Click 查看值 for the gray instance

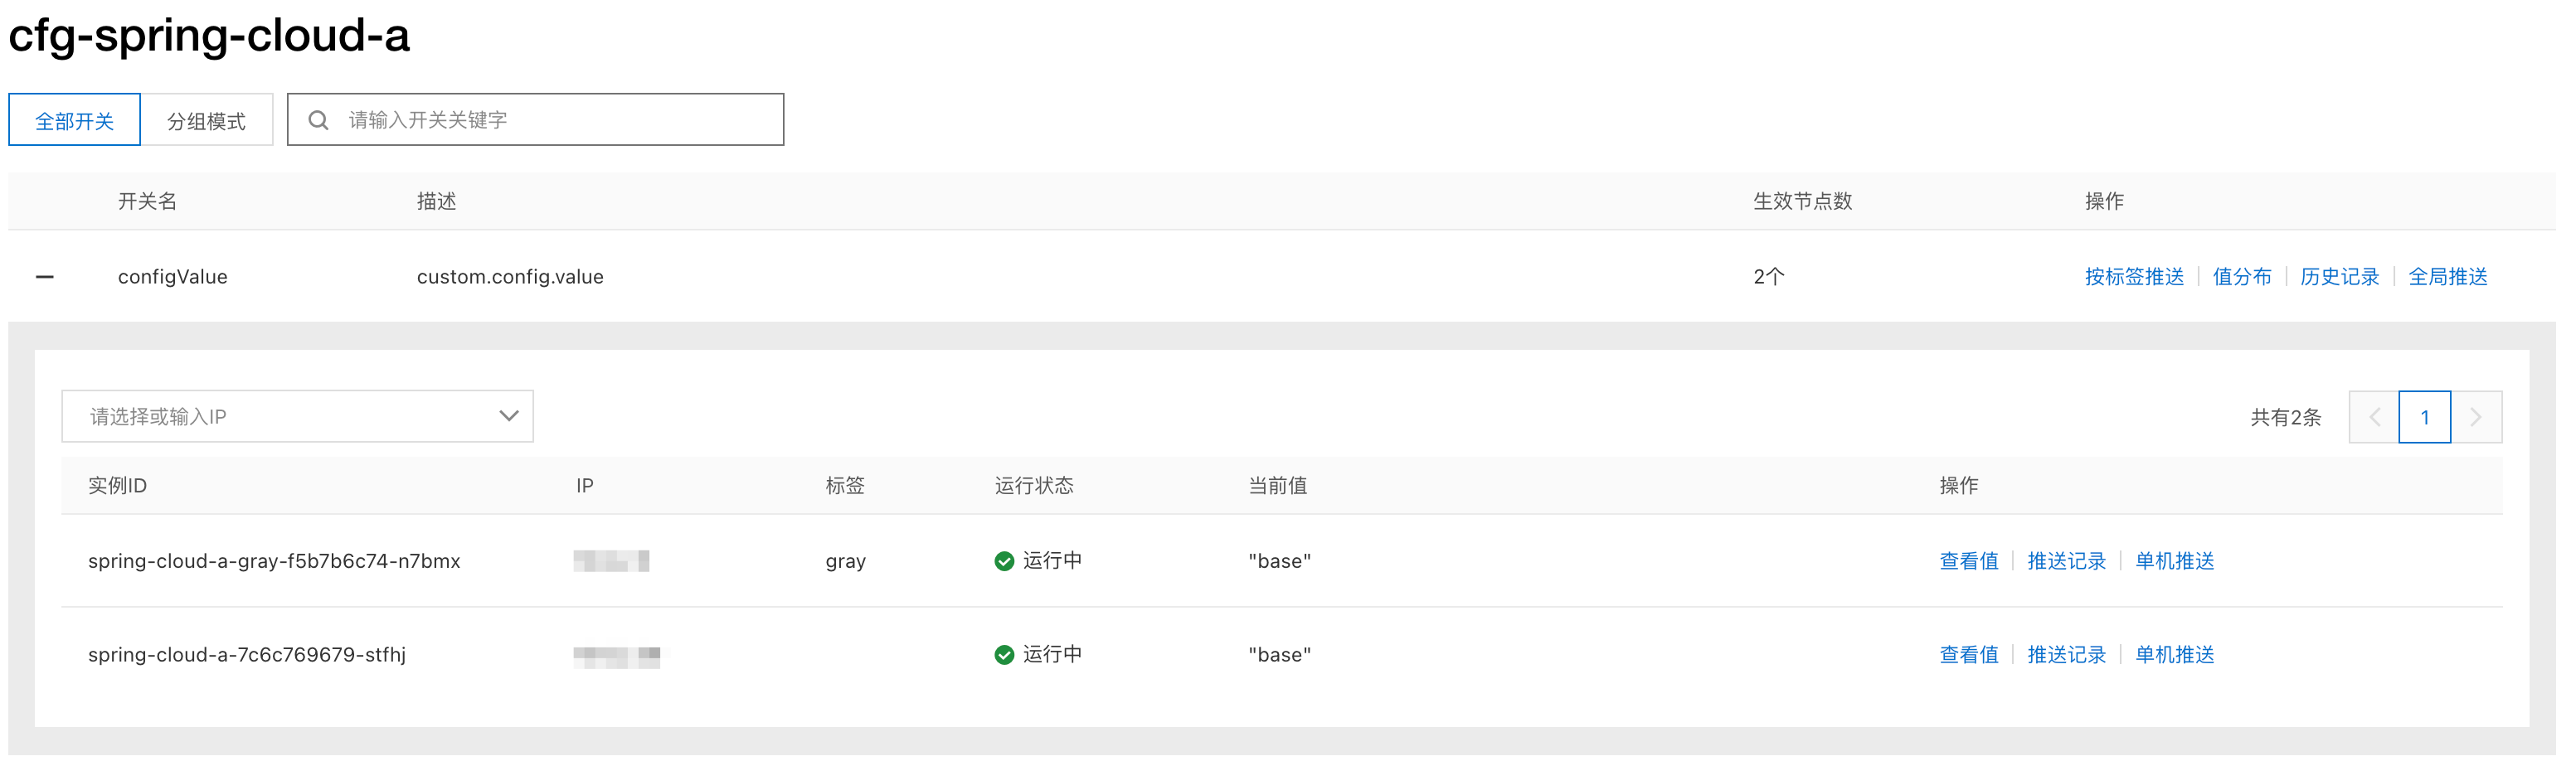pyautogui.click(x=1969, y=561)
